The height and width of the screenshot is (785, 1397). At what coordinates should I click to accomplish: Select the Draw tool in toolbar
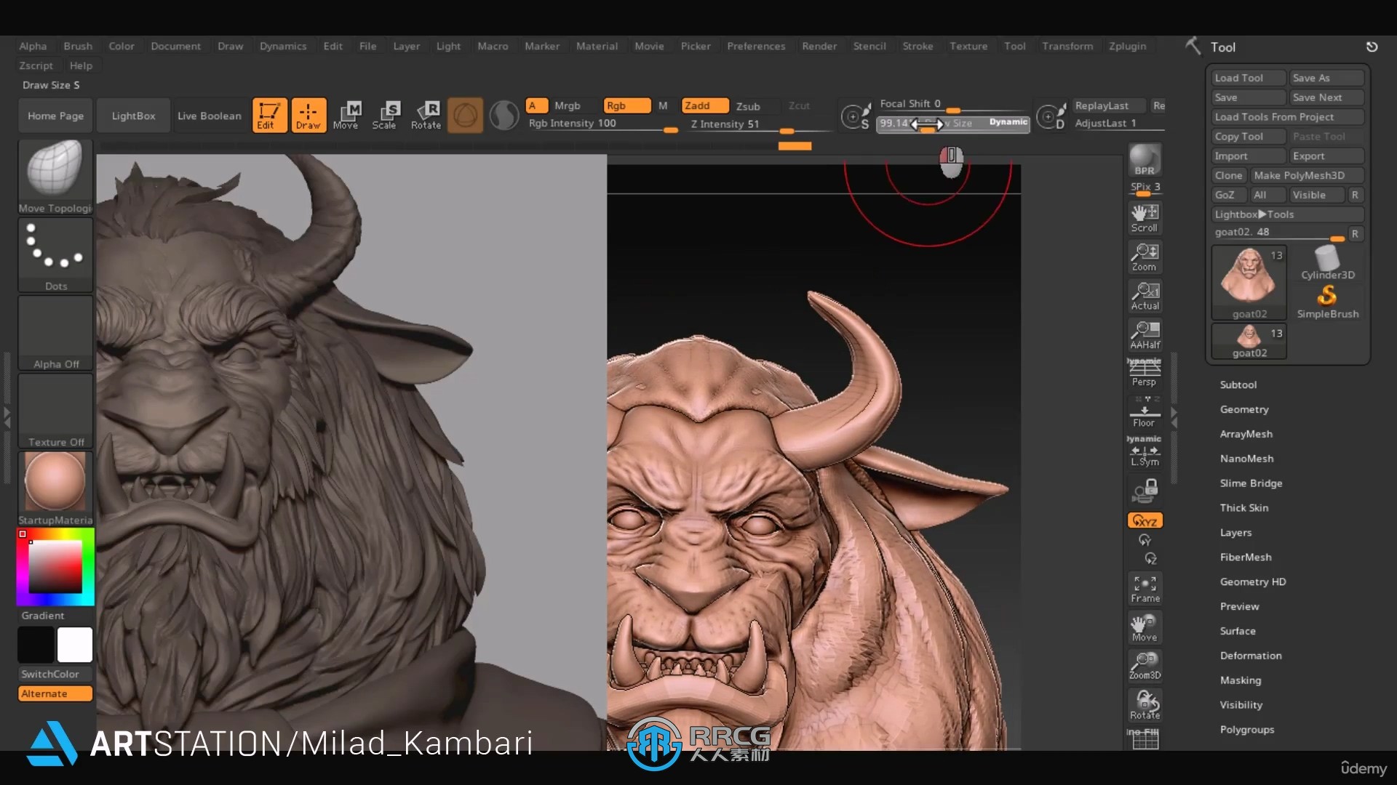(308, 115)
